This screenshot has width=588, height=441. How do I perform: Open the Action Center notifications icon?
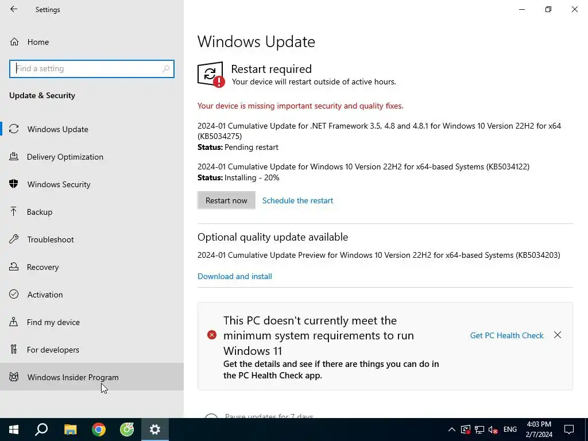pos(569,430)
